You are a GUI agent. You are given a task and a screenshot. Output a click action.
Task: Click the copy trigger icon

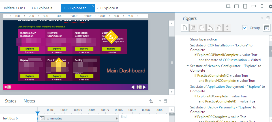click(202, 28)
